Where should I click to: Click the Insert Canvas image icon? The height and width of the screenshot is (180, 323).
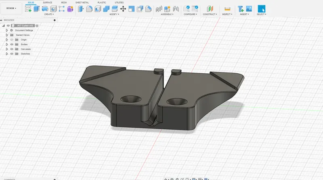pos(249,9)
